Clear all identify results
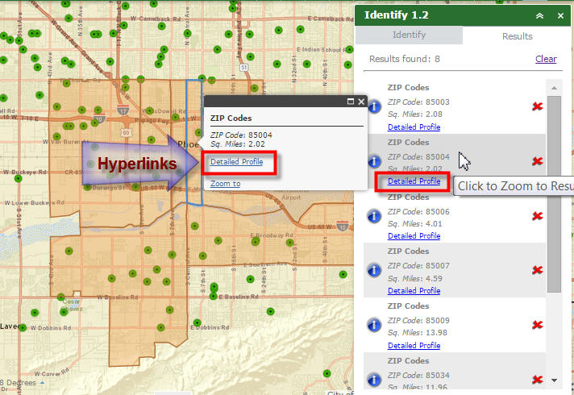This screenshot has width=574, height=395. (546, 59)
